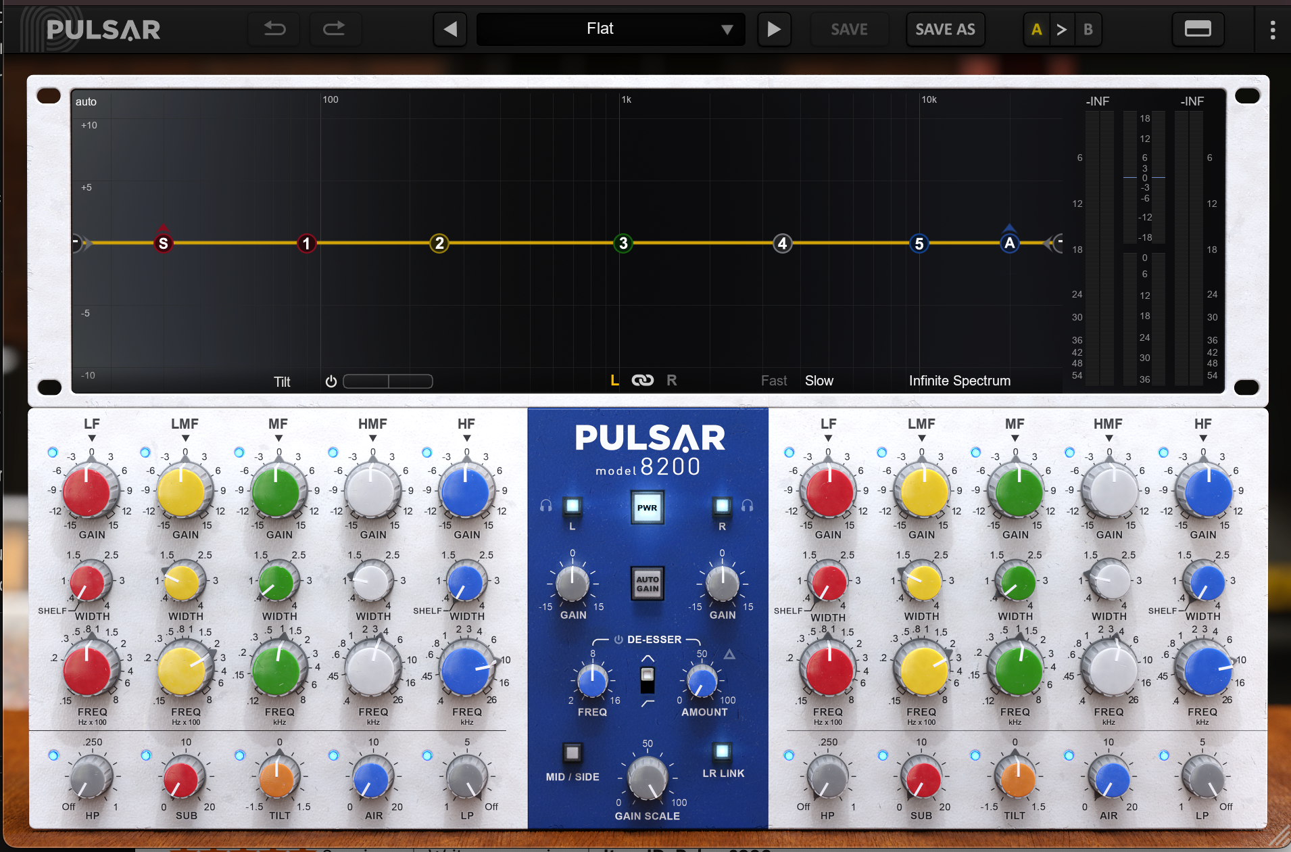Toggle the channel link icon between L and R
This screenshot has width=1291, height=852.
coord(643,381)
